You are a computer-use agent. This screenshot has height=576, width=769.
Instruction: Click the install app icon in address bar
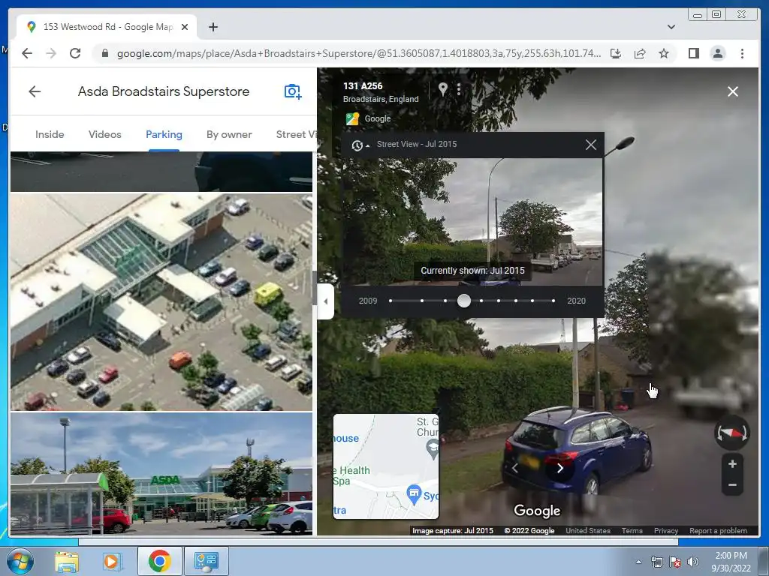616,53
